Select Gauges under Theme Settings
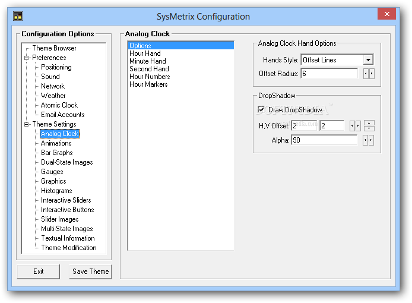 point(52,172)
